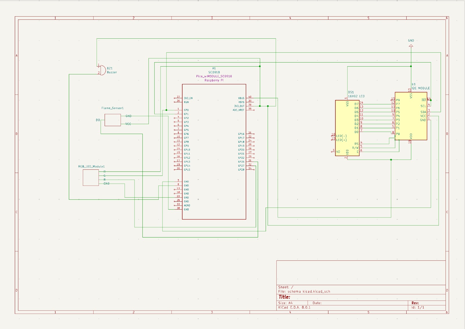Select the RGB_LED_Module1 rectangle body
Image resolution: width=465 pixels, height=329 pixels.
[91, 178]
